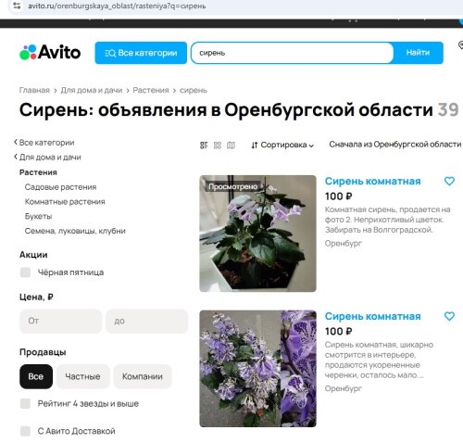Select Семена, луковицы, клубни category
This screenshot has height=443, width=463.
[75, 231]
